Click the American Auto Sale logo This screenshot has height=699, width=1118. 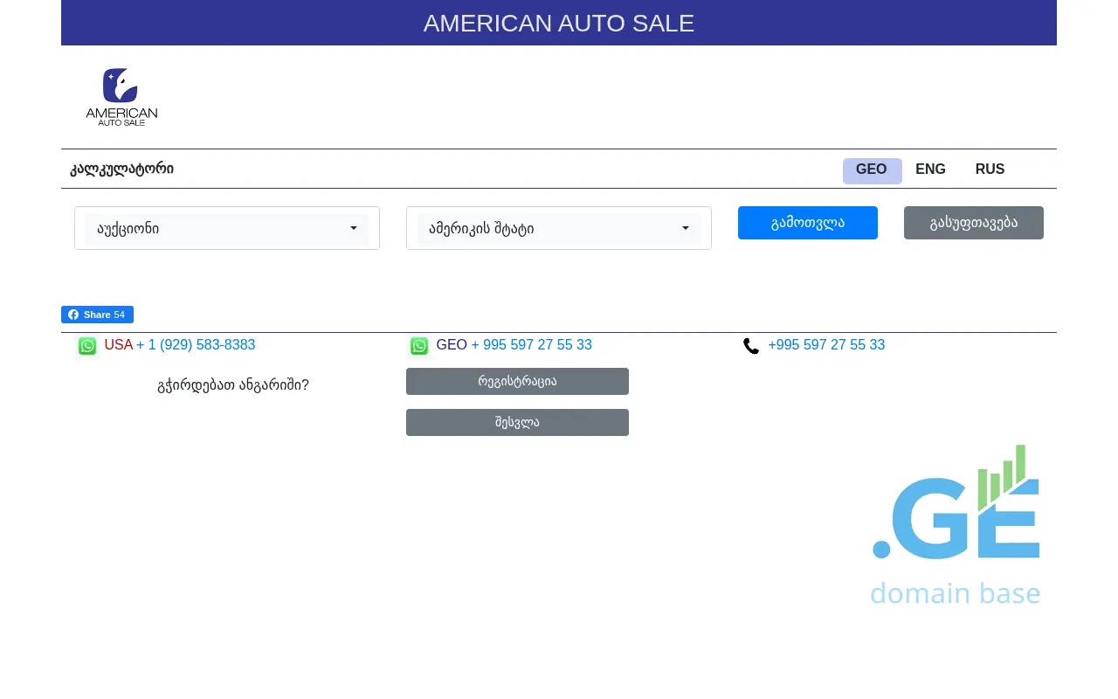(121, 97)
